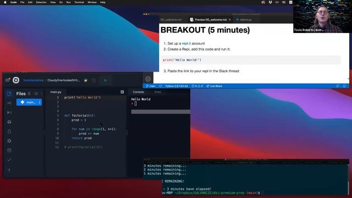Viewport: 352px width, 198px height.
Task: Place cursor on the return prod line
Action: 82,138
